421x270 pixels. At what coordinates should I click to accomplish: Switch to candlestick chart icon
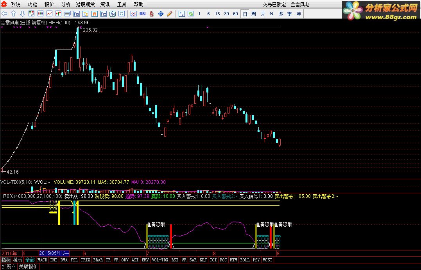pos(58,14)
